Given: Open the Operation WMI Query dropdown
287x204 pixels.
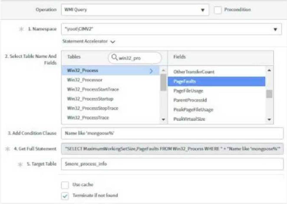Looking at the screenshot, I should click(x=135, y=10).
